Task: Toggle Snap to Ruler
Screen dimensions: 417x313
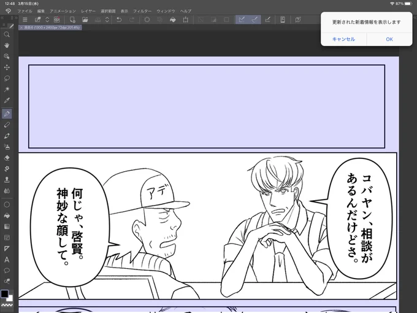Action: coord(242,20)
